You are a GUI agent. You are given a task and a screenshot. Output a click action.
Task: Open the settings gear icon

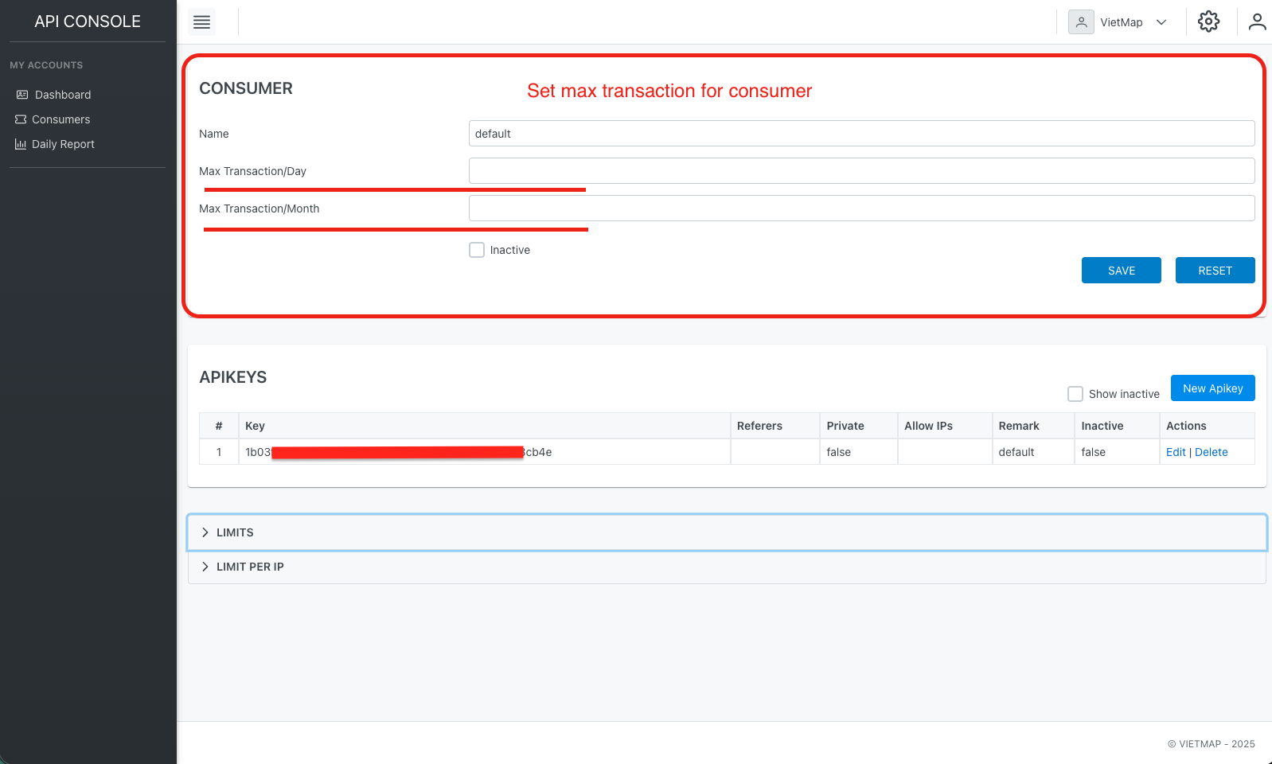coord(1208,21)
